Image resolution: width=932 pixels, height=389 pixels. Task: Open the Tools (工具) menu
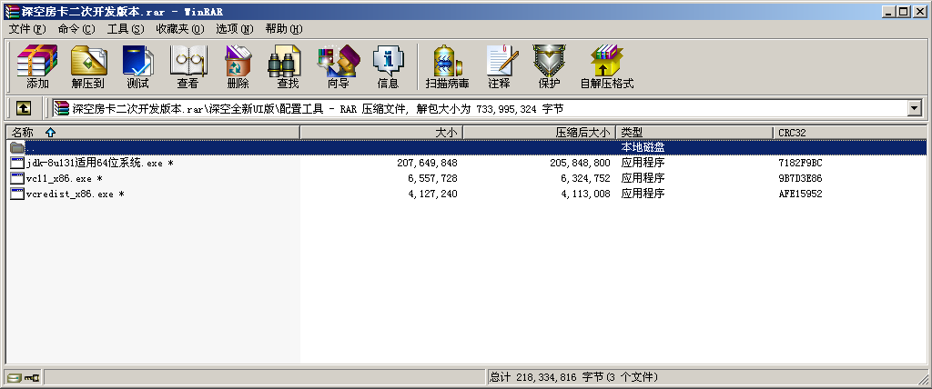[x=125, y=29]
